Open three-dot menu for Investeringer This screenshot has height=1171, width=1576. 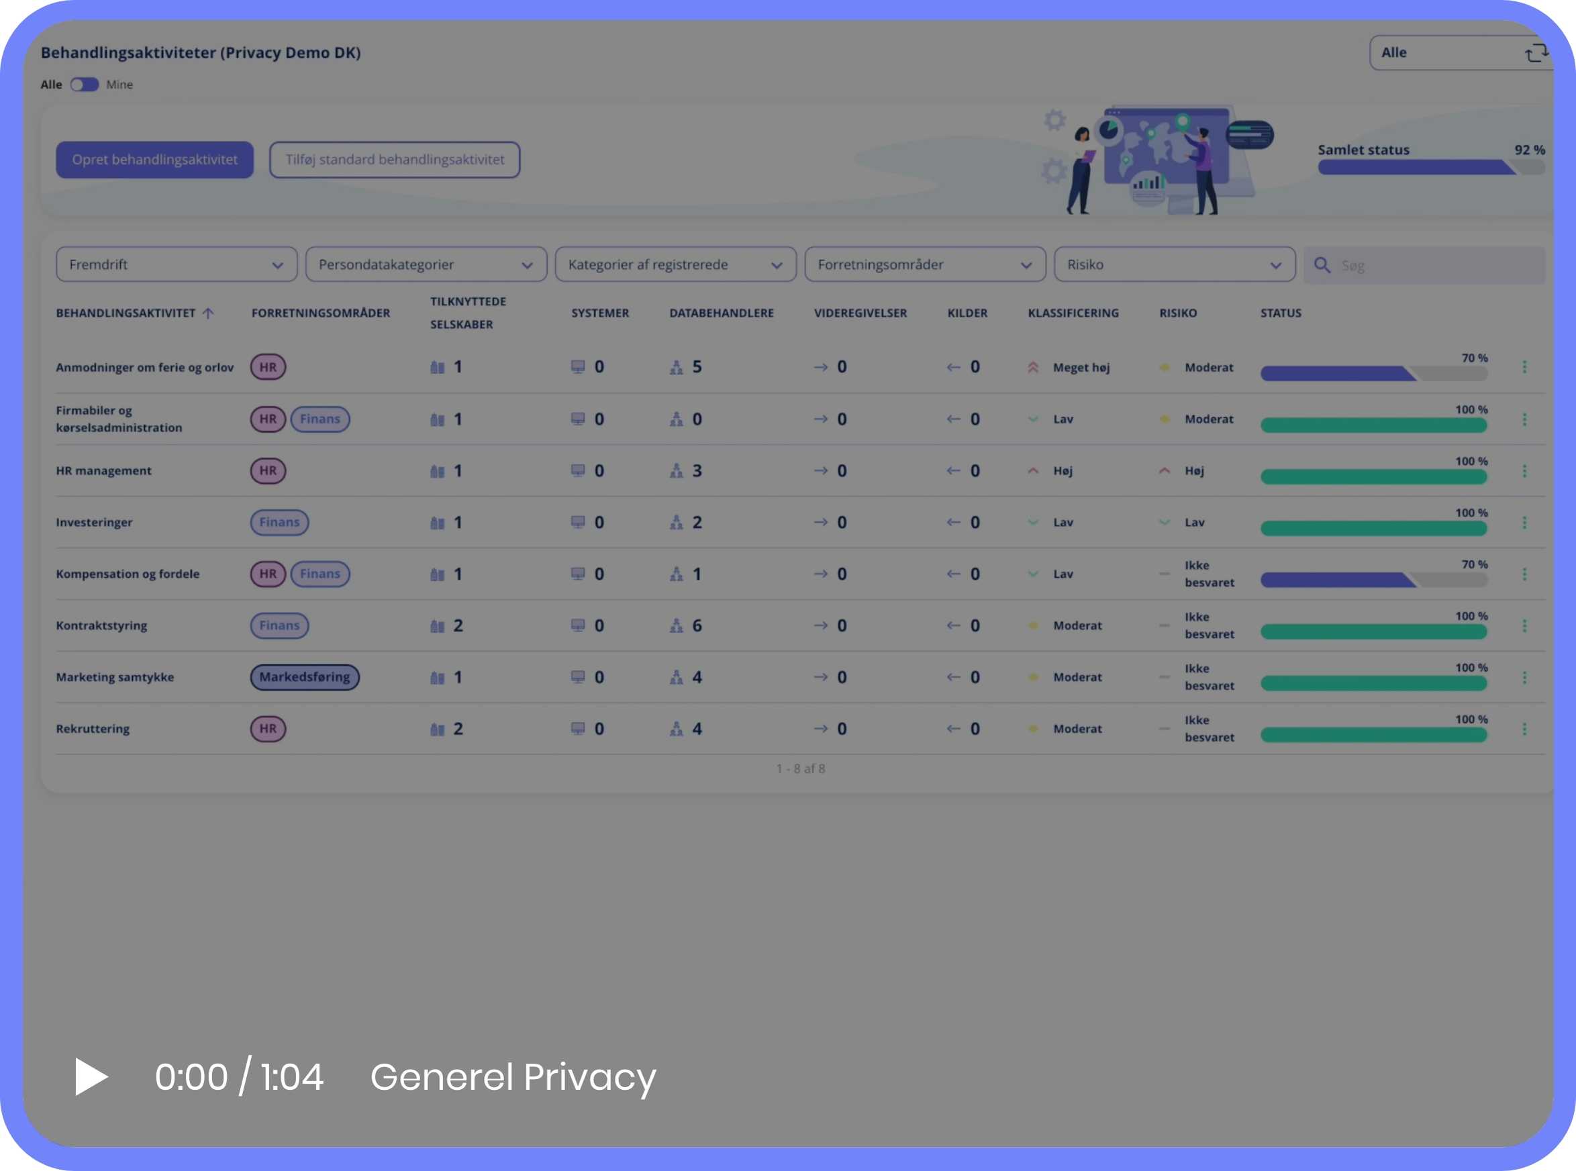click(1524, 522)
